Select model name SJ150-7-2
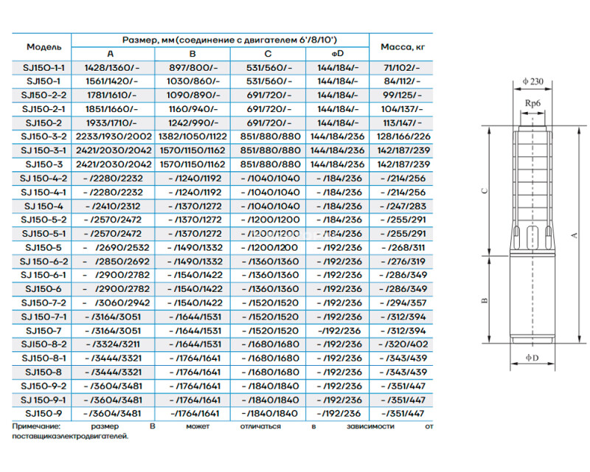The height and width of the screenshot is (472, 590). [44, 303]
